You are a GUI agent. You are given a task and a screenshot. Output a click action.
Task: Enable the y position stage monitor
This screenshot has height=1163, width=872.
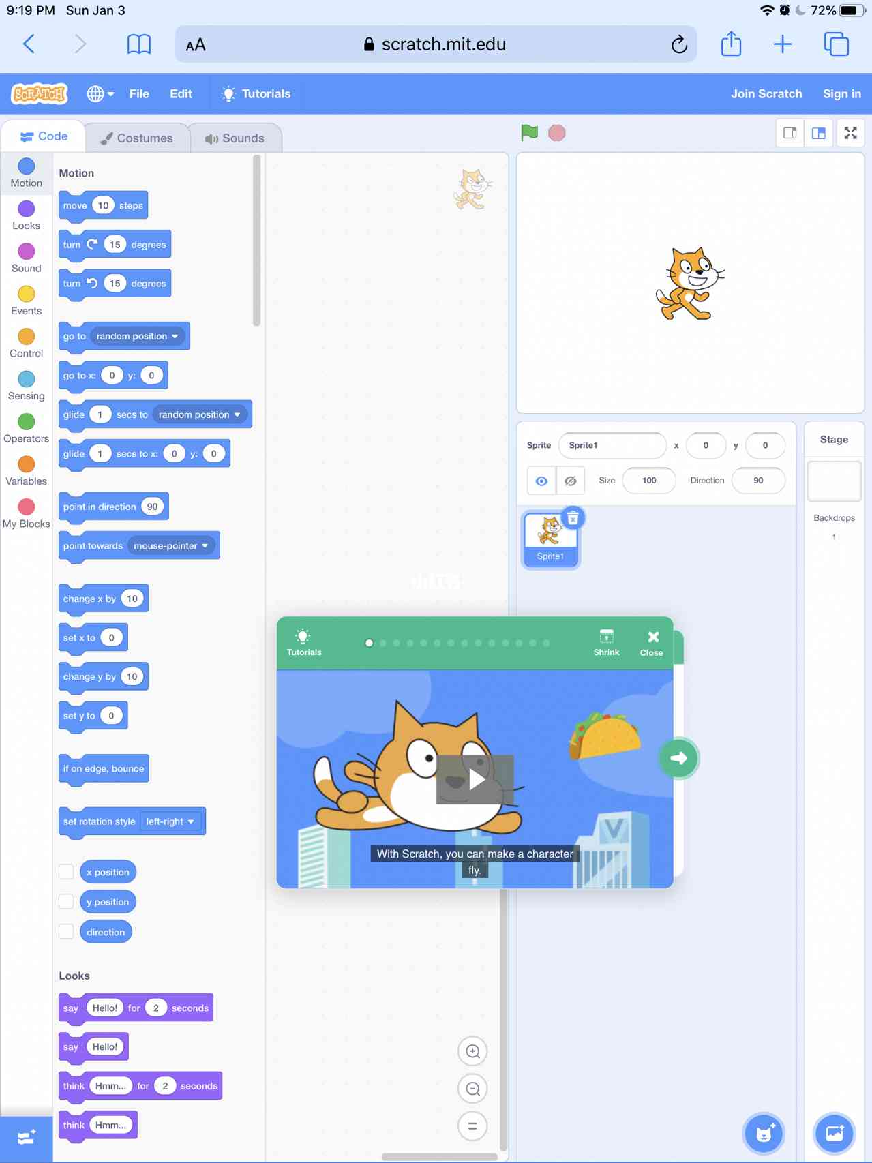tap(66, 902)
